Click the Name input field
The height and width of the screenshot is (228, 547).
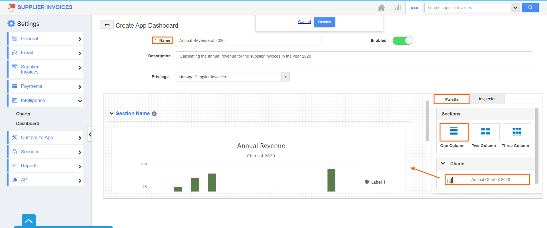click(248, 40)
